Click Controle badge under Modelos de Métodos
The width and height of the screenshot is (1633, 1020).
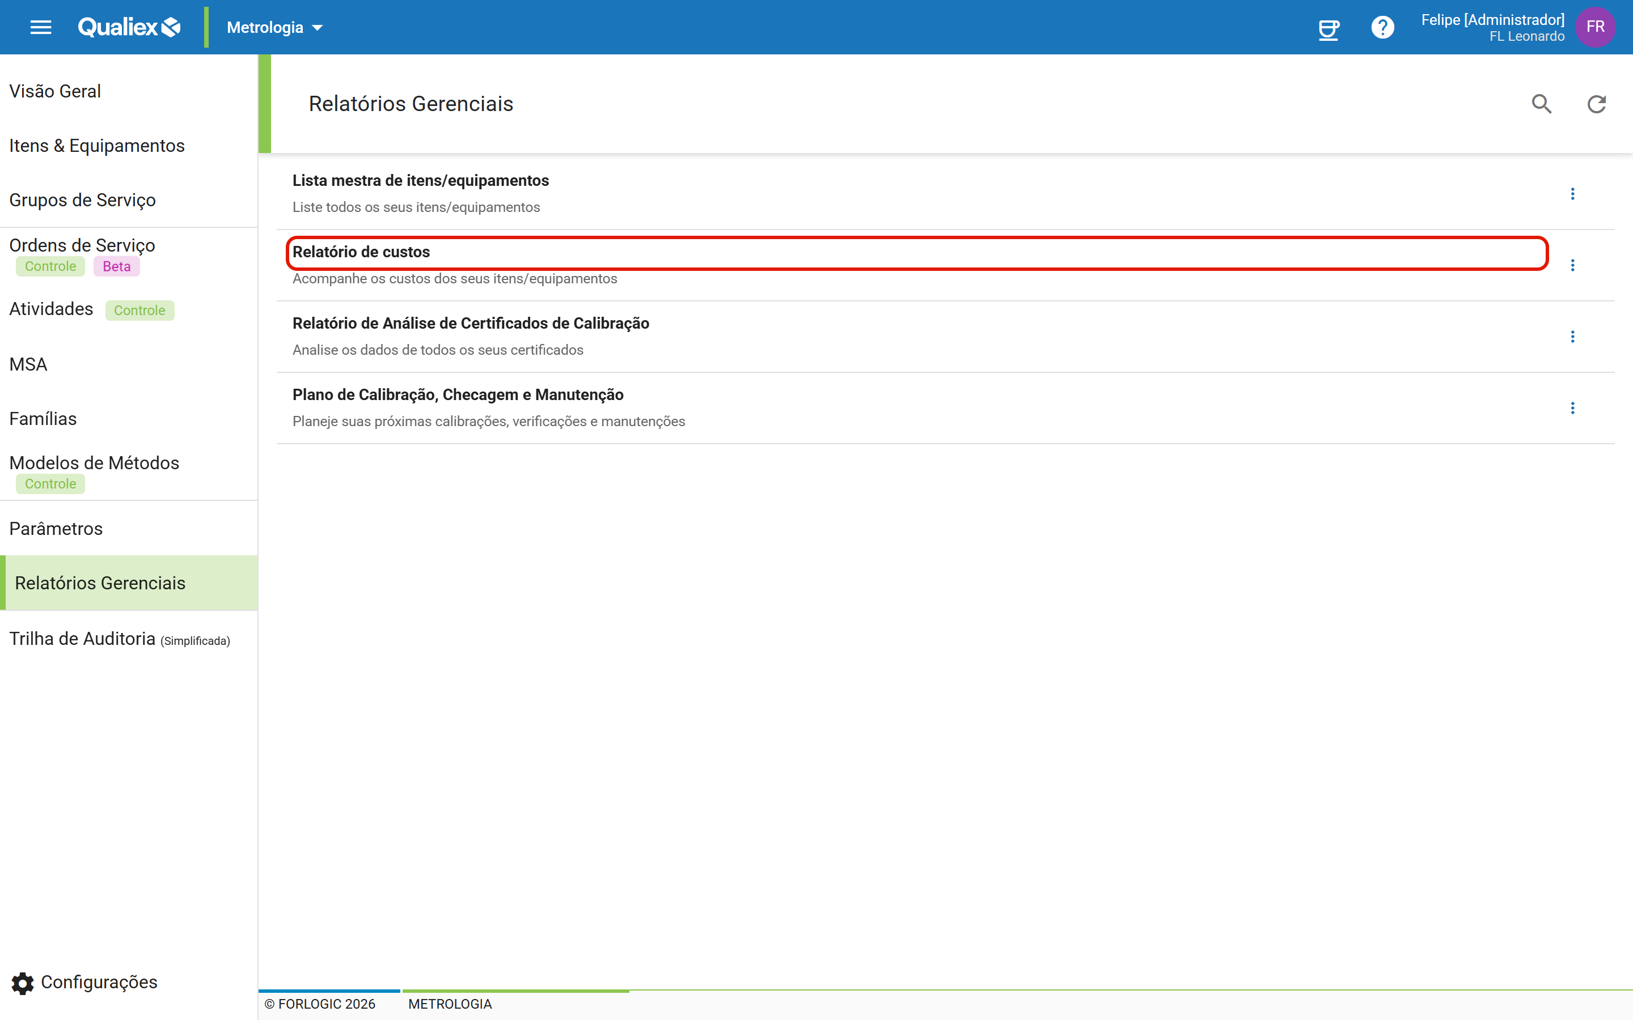click(x=50, y=484)
